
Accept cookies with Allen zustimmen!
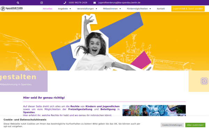(195, 125)
